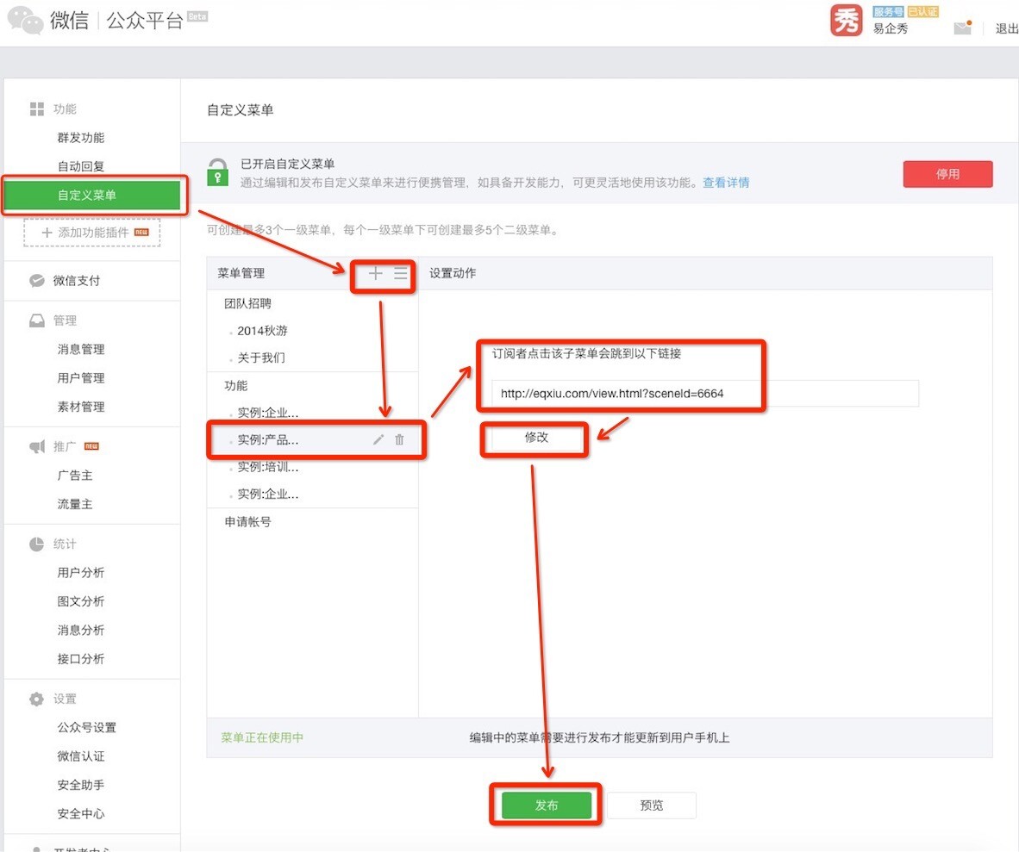Expand the 团队招聘 parent menu

coord(248,303)
